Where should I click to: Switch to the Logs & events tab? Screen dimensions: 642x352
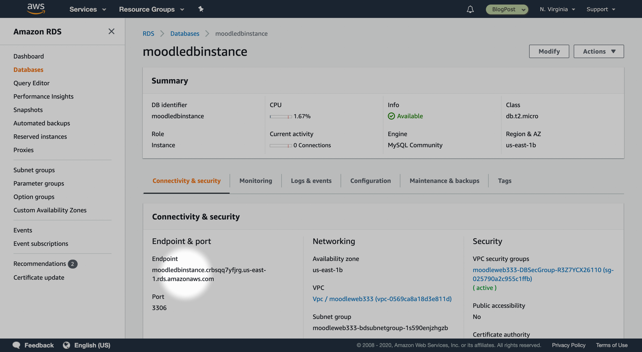pos(311,181)
